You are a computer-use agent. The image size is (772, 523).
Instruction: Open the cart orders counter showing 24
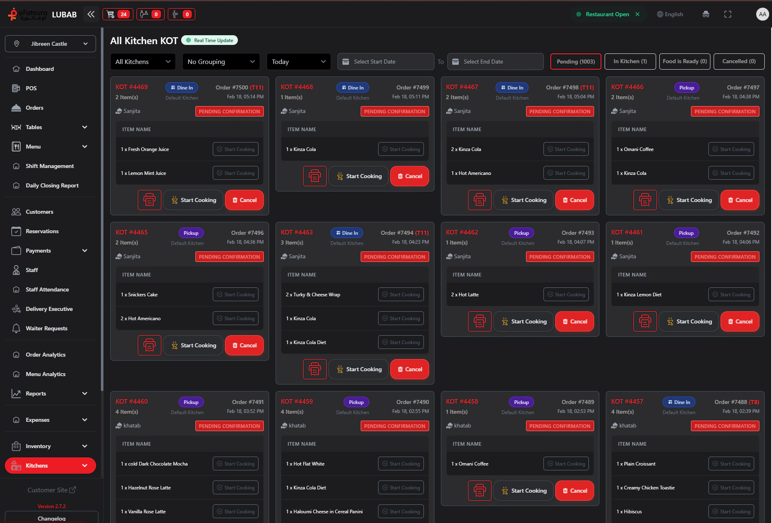[118, 15]
